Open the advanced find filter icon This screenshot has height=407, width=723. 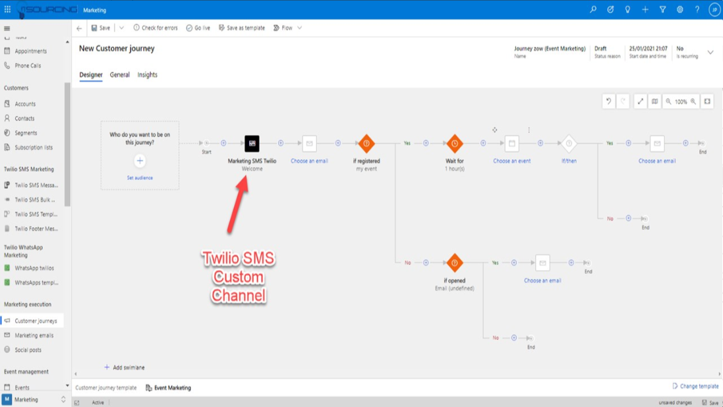click(662, 10)
